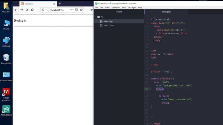
Task: Close the operators browser tab
Action: tap(54, 4)
